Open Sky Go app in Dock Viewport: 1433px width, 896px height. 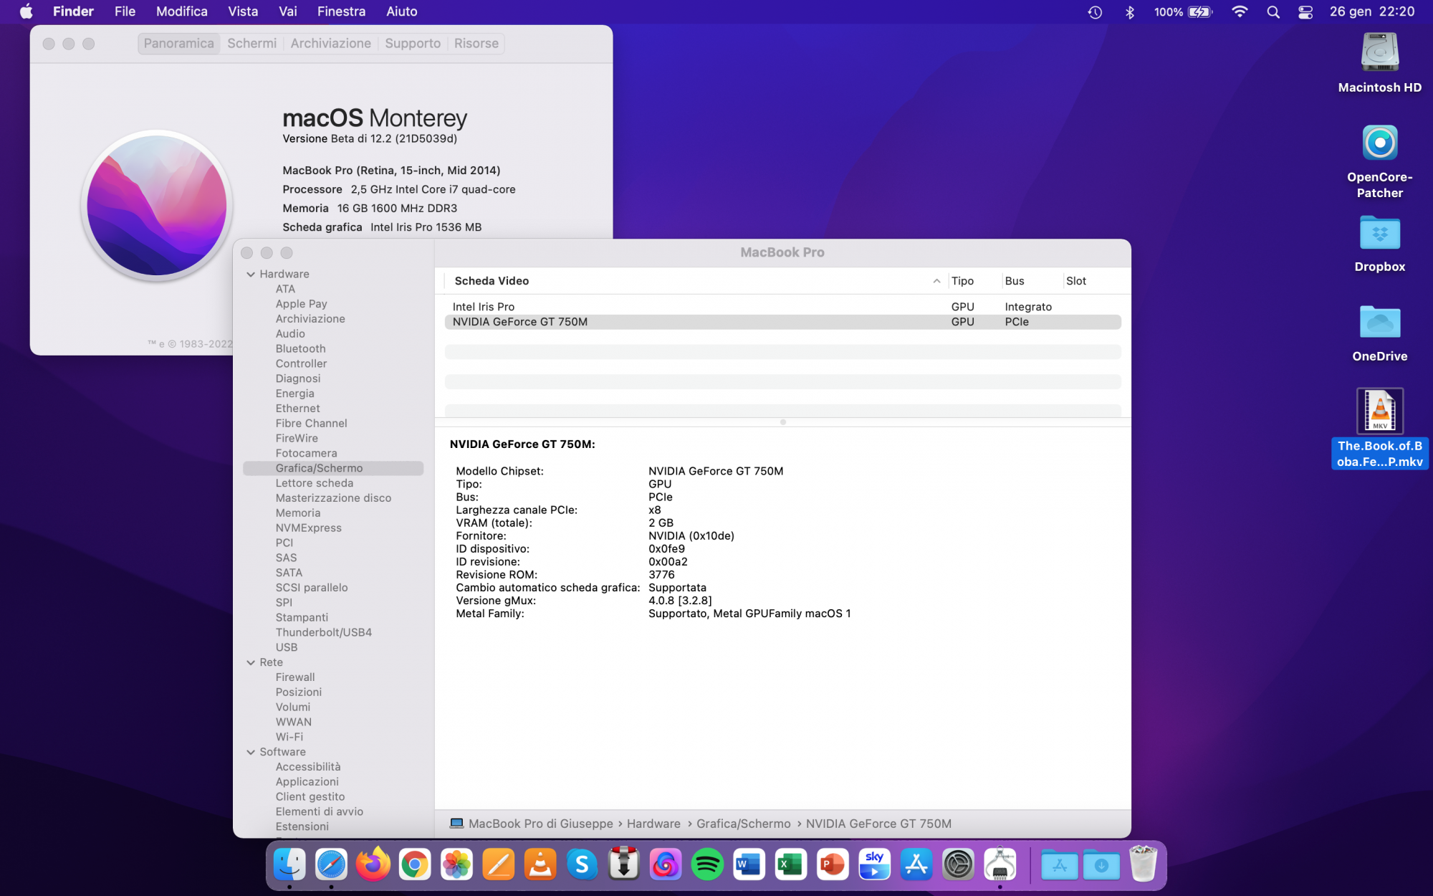click(x=874, y=864)
